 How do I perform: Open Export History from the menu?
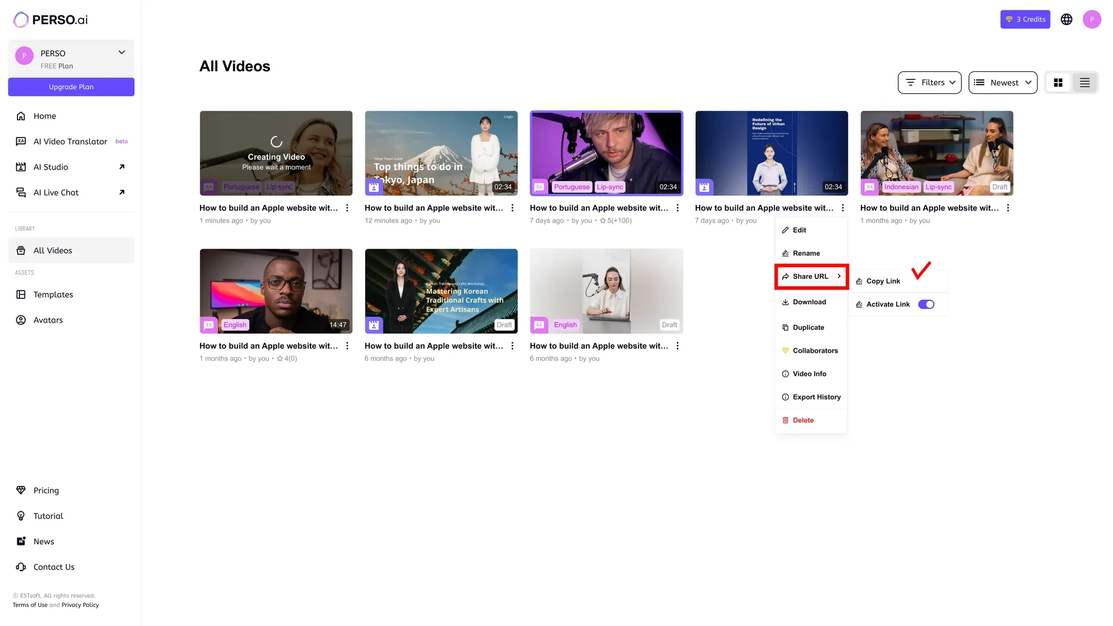coord(811,397)
